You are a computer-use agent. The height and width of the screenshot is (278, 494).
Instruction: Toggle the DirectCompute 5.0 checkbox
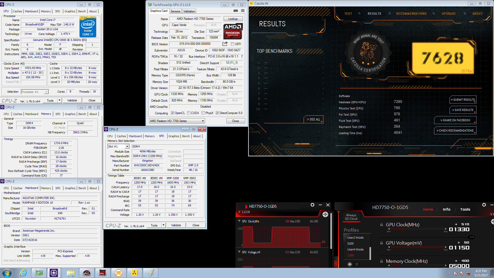pyautogui.click(x=217, y=113)
